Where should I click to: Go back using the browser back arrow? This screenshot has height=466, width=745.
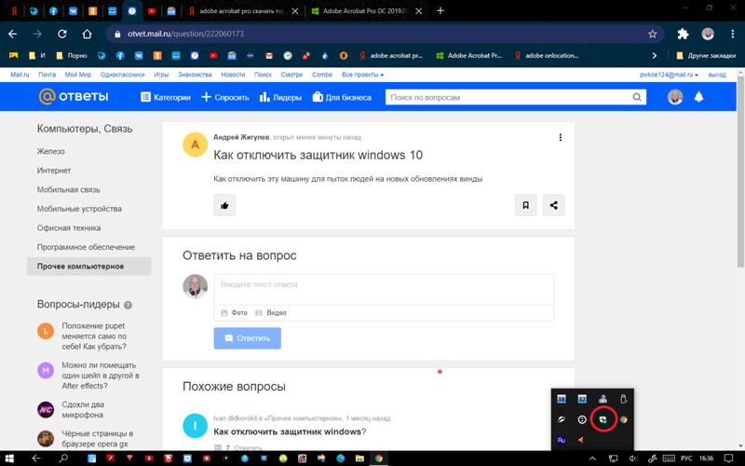click(x=13, y=34)
